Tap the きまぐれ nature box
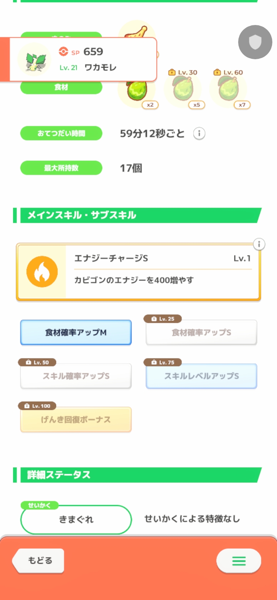This screenshot has width=277, height=600. 76,519
